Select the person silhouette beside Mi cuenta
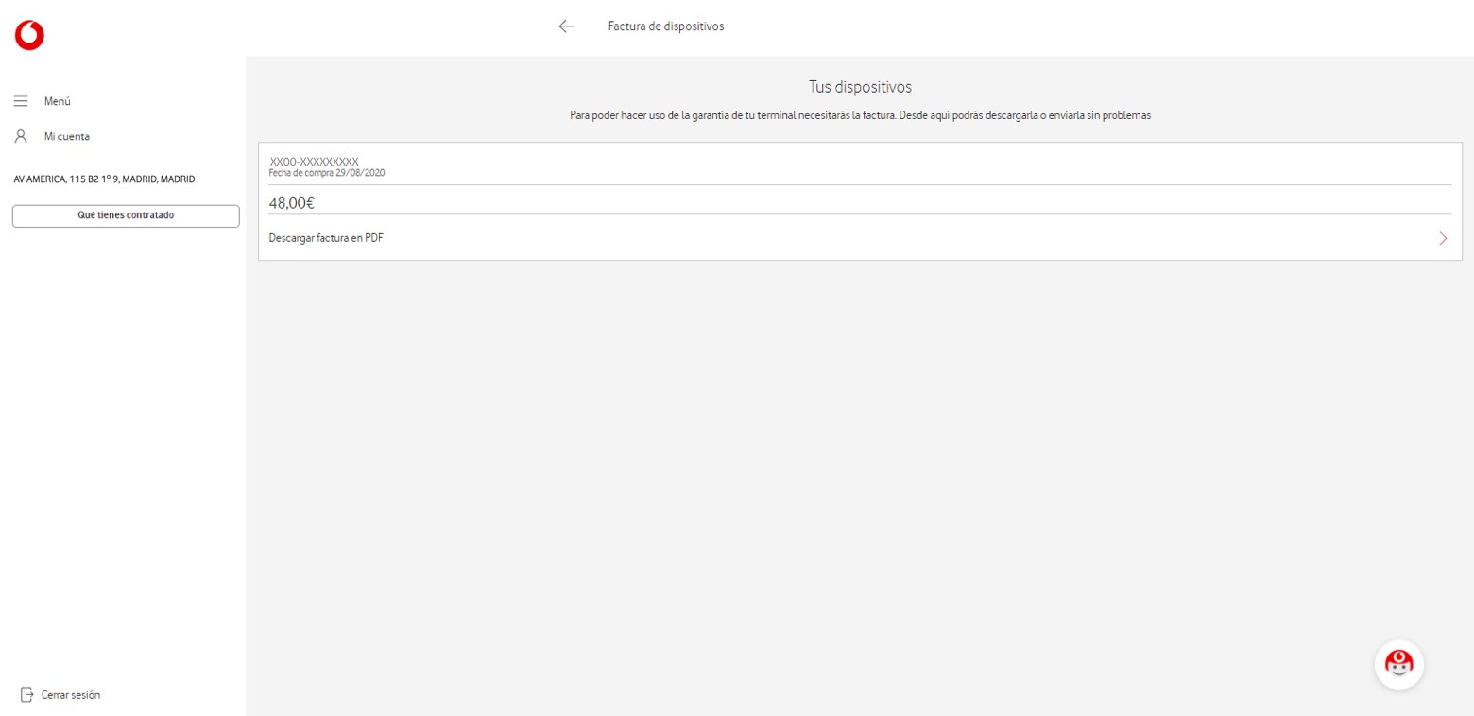Viewport: 1474px width, 716px height. tap(21, 135)
